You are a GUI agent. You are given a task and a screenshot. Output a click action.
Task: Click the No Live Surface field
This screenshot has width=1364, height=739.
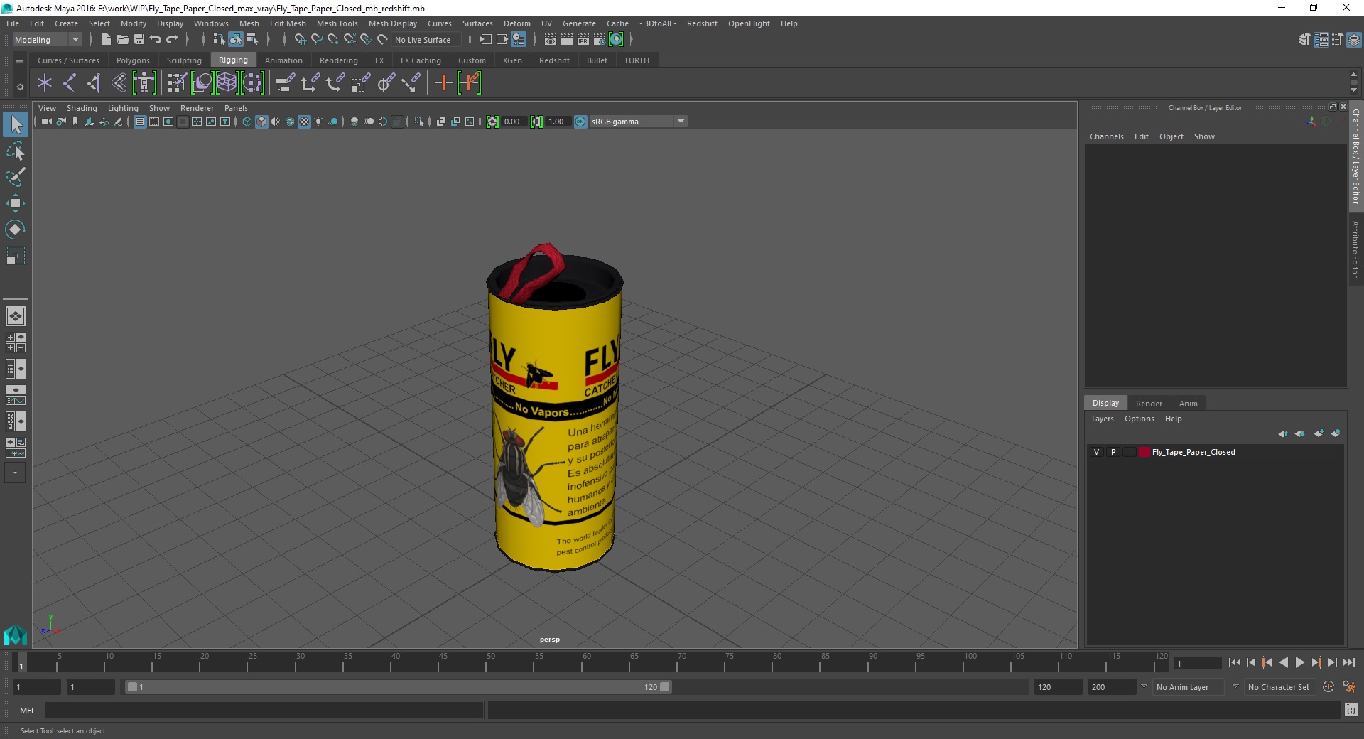426,40
